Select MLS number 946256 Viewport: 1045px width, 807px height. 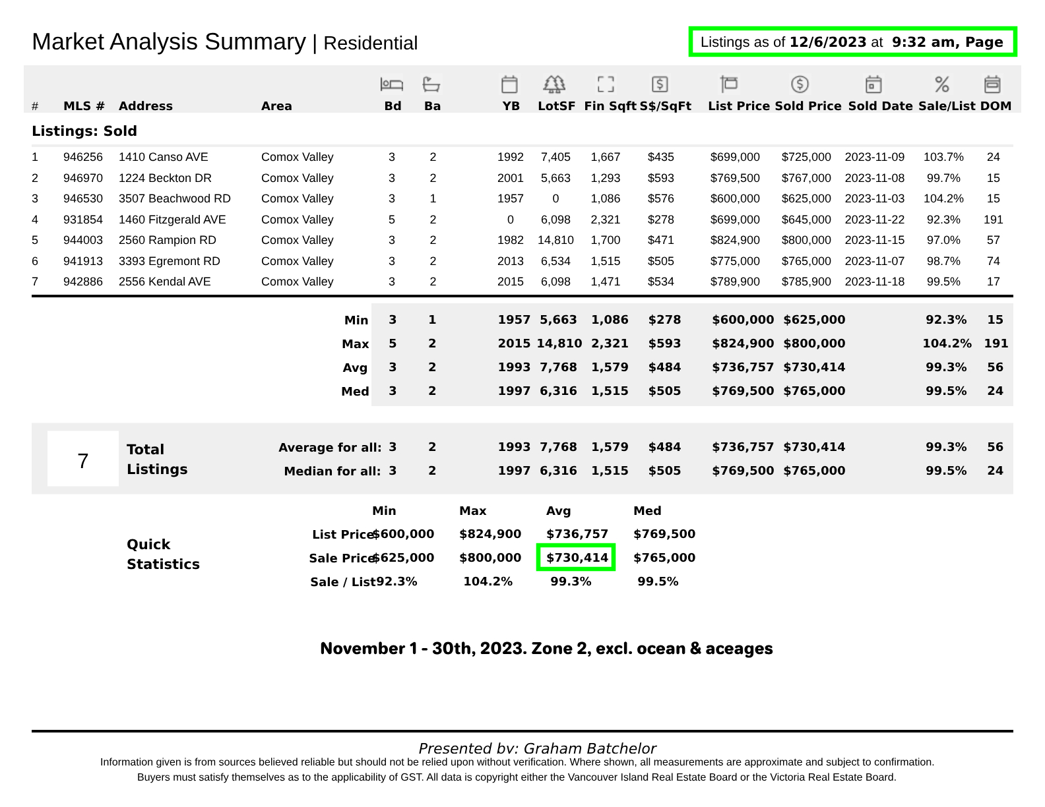point(83,157)
